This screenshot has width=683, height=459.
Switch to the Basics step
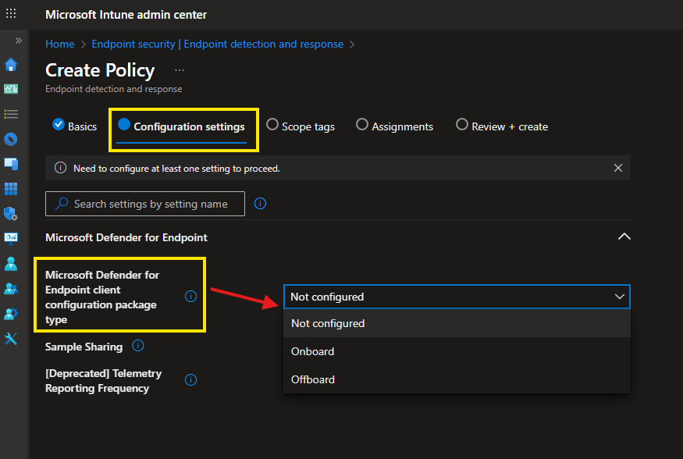tap(74, 126)
